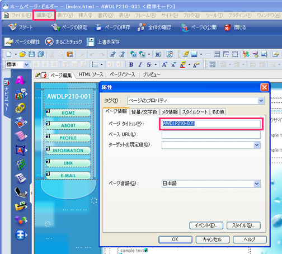Click the green table grid sidebar icon
Screen dimensions: 282x254
[21, 164]
